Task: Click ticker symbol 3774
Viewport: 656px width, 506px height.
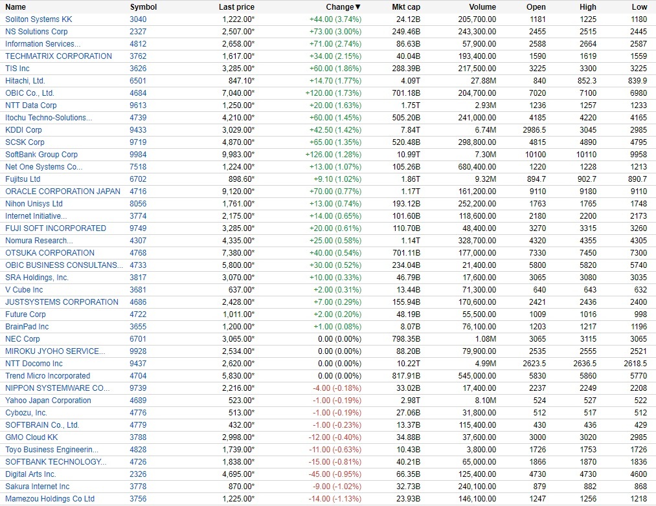Action: pos(138,216)
